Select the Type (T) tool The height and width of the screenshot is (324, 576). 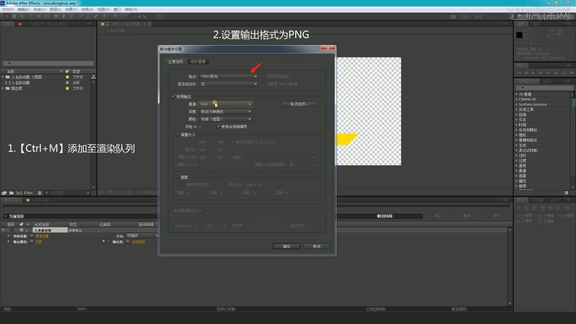72,17
